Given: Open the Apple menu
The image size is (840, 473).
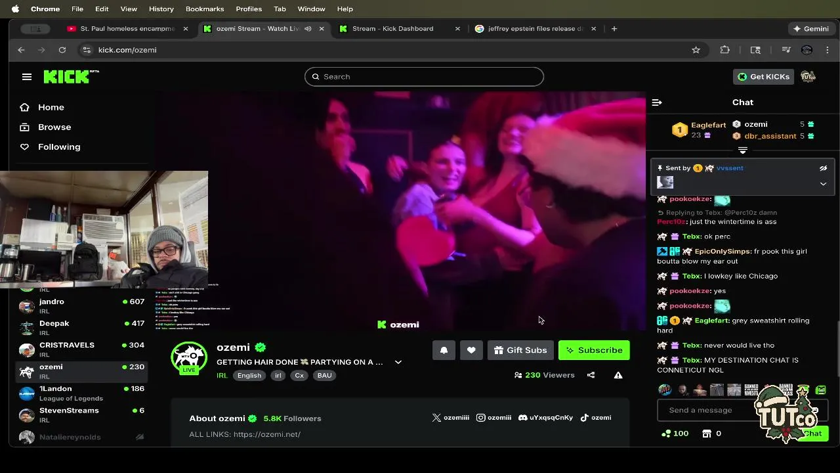Looking at the screenshot, I should 15,9.
